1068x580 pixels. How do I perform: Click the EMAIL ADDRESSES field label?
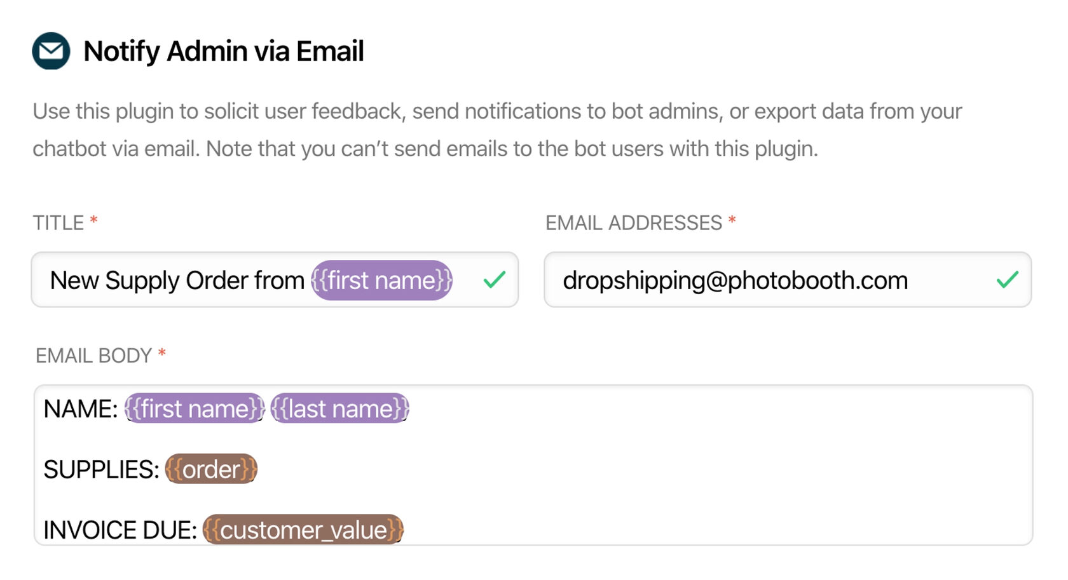point(634,223)
